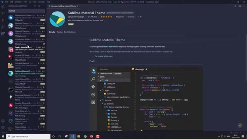Open the Source Control view
247x139 pixels.
coord(3,20)
